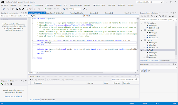This screenshot has width=178, height=105.
Task: Click the Buscar en el Explorador de soluciones field
Action: coord(158,20)
